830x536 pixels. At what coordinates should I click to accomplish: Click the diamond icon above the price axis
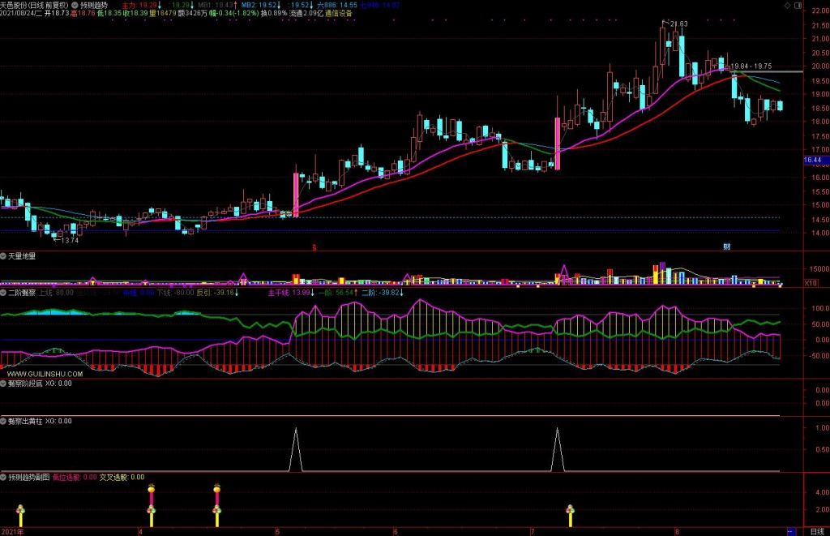[787, 6]
